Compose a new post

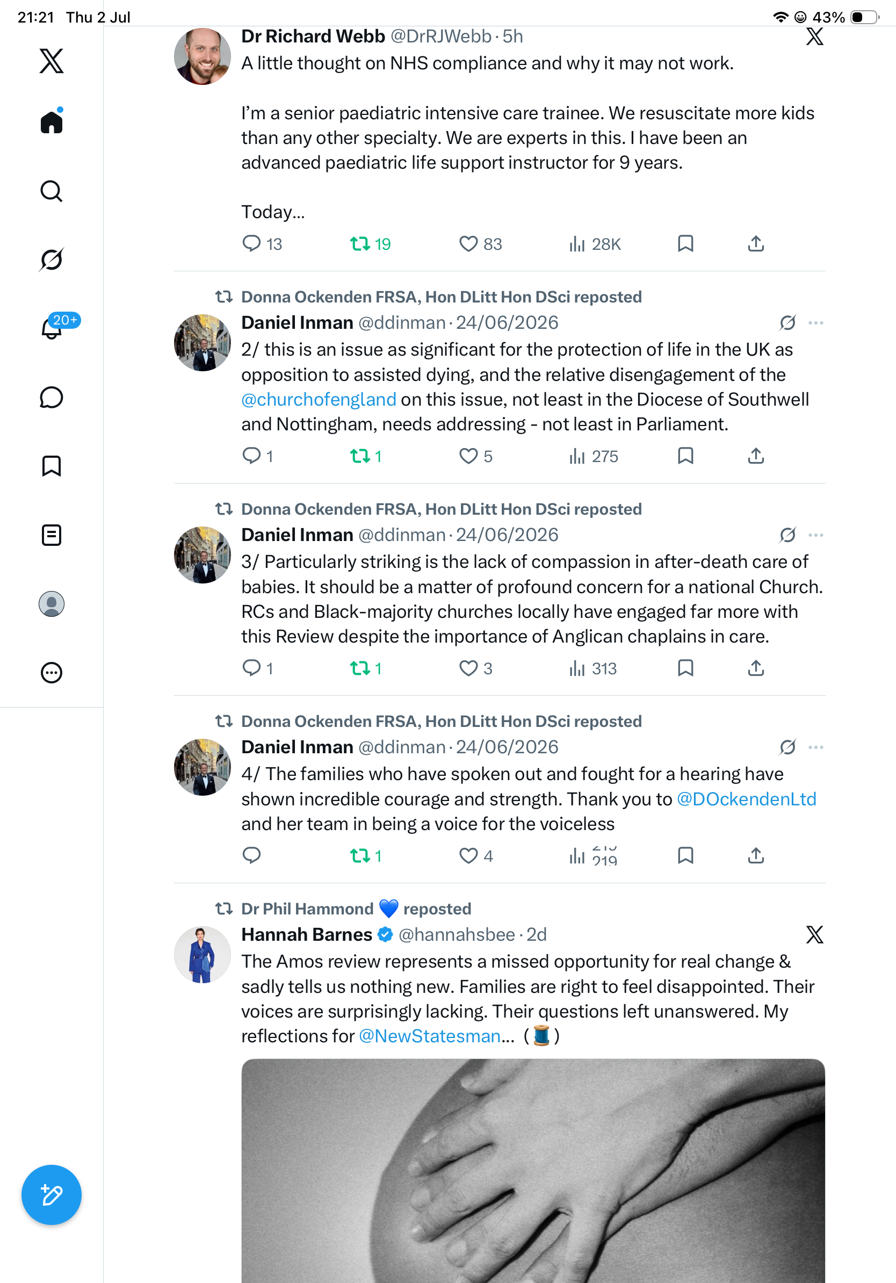[52, 1195]
